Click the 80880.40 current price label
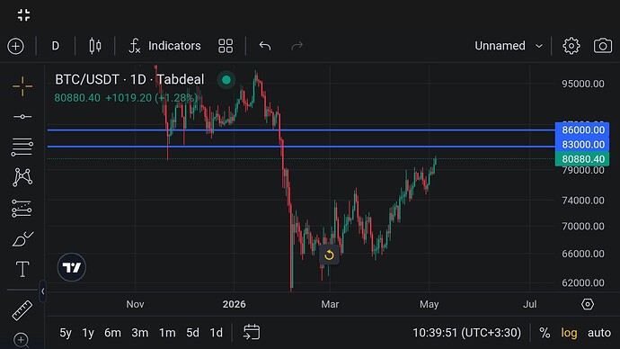The height and width of the screenshot is (349, 620). point(582,159)
